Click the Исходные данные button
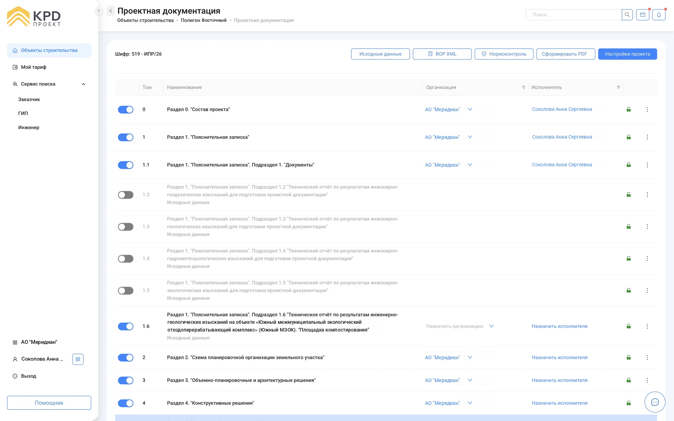The width and height of the screenshot is (674, 421). click(x=381, y=54)
